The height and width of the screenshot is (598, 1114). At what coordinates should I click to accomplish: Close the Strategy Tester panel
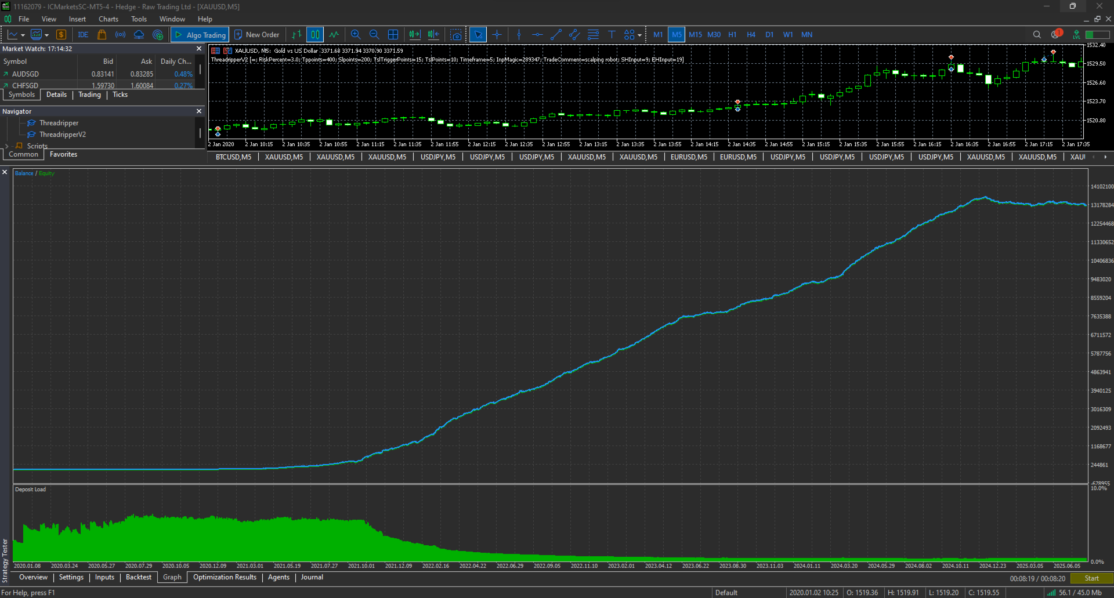tap(5, 172)
